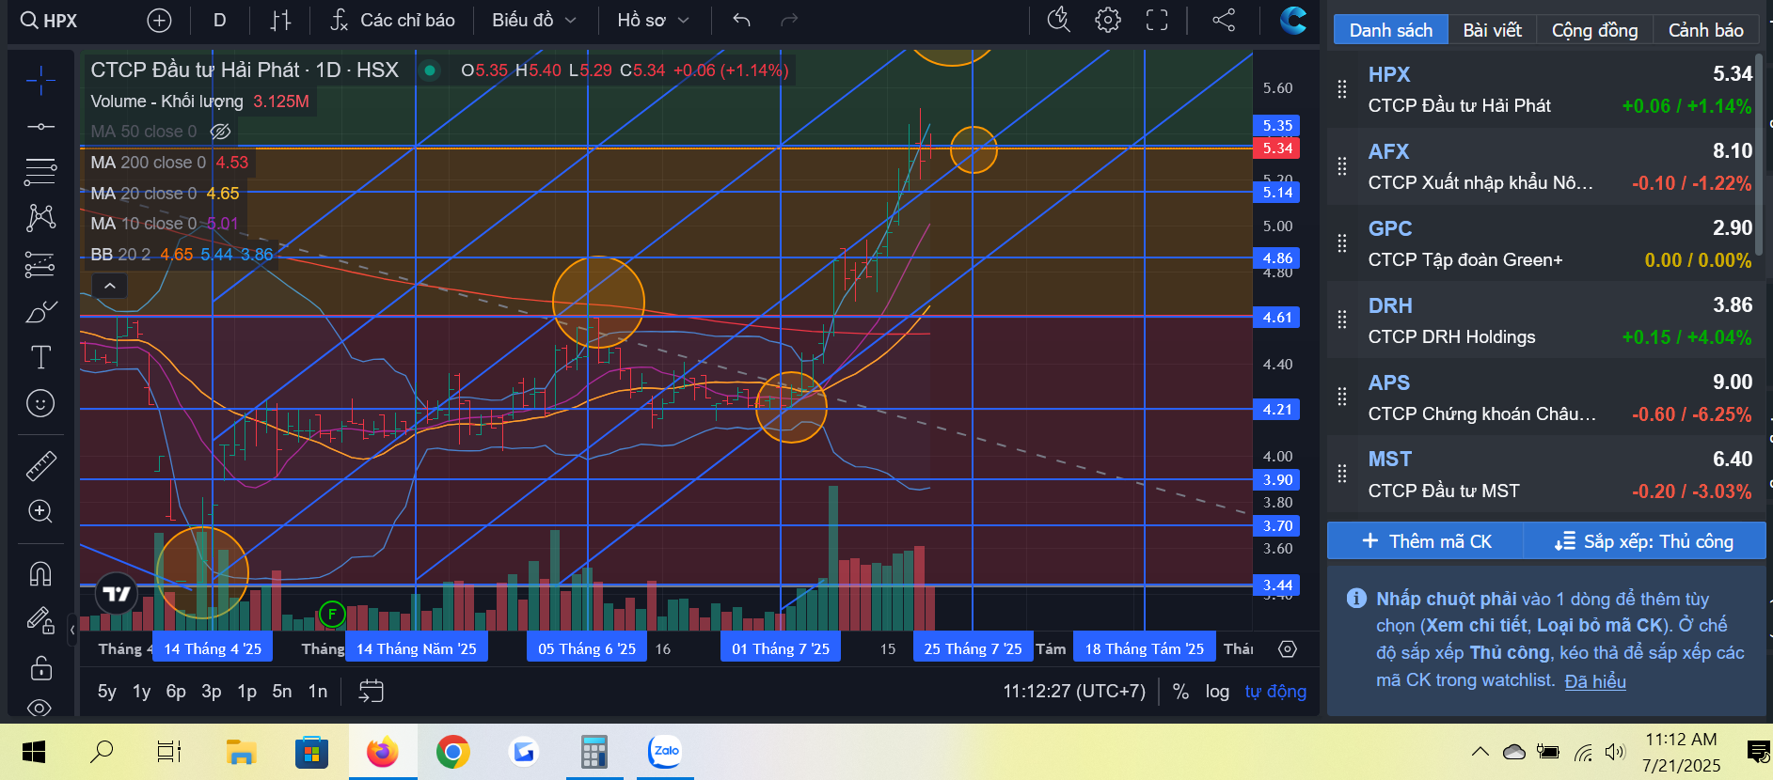The height and width of the screenshot is (780, 1773).
Task: Collapse the indicator legend list
Action: point(109,286)
